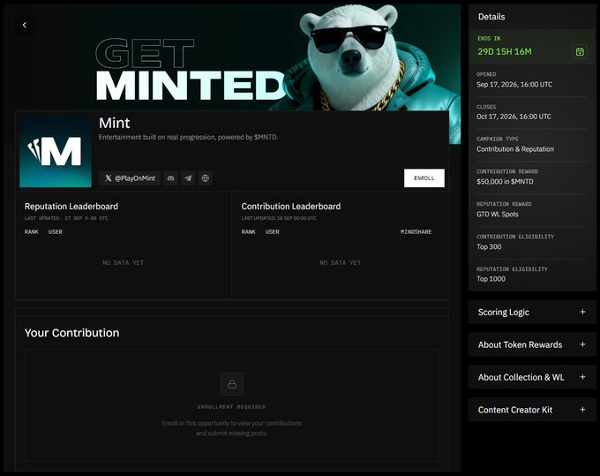Select 'Top 300' contribution eligibility
Screen dimensions: 600x476
(x=489, y=246)
